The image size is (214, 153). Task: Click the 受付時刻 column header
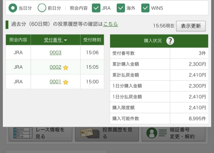point(92,40)
